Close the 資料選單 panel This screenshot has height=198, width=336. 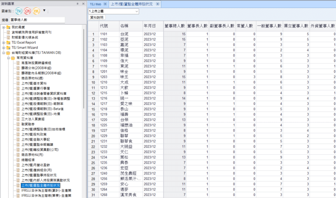[x=83, y=4]
